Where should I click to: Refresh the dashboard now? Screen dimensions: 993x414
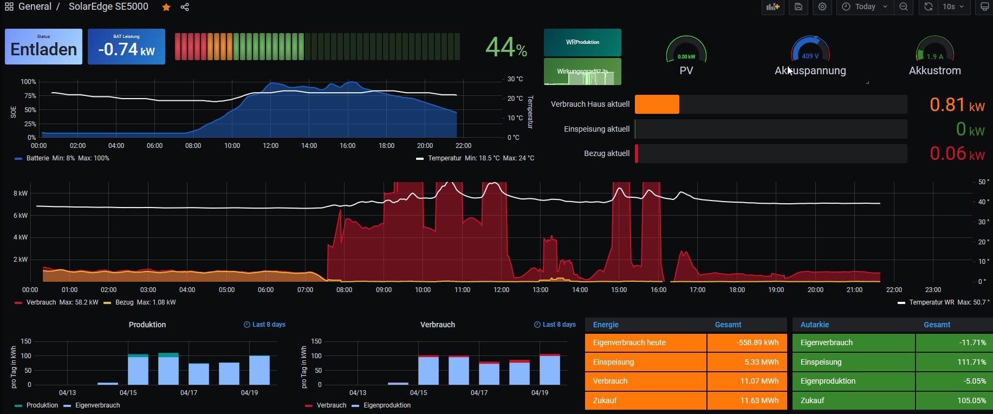(929, 7)
